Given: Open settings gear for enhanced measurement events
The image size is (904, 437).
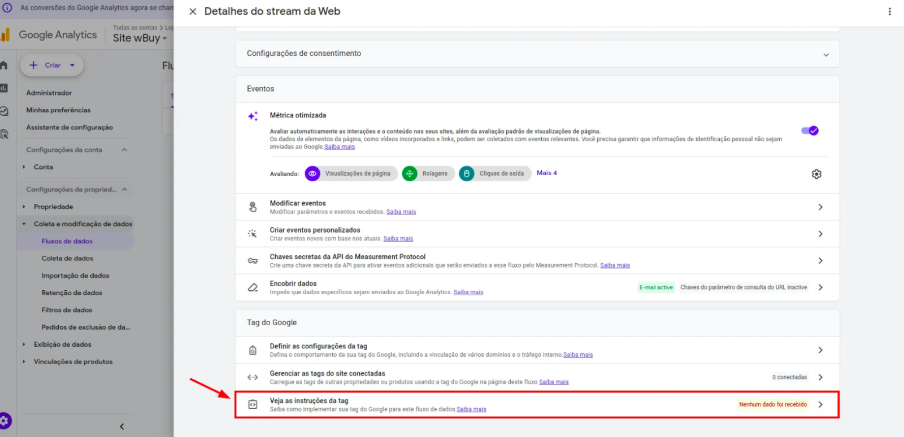Looking at the screenshot, I should point(816,174).
